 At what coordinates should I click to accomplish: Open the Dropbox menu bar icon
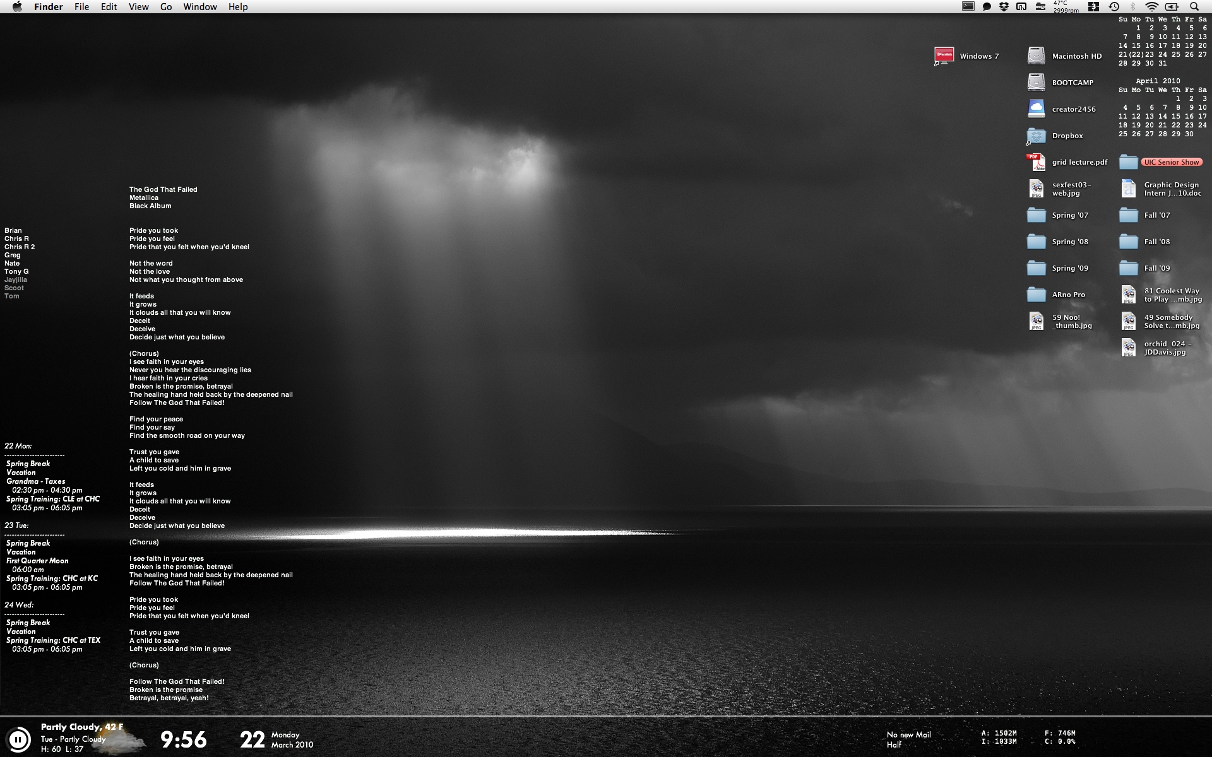click(x=1004, y=6)
